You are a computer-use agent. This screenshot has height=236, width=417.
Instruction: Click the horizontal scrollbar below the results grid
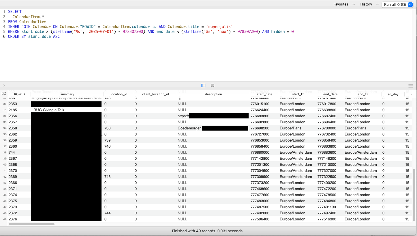coord(32,224)
